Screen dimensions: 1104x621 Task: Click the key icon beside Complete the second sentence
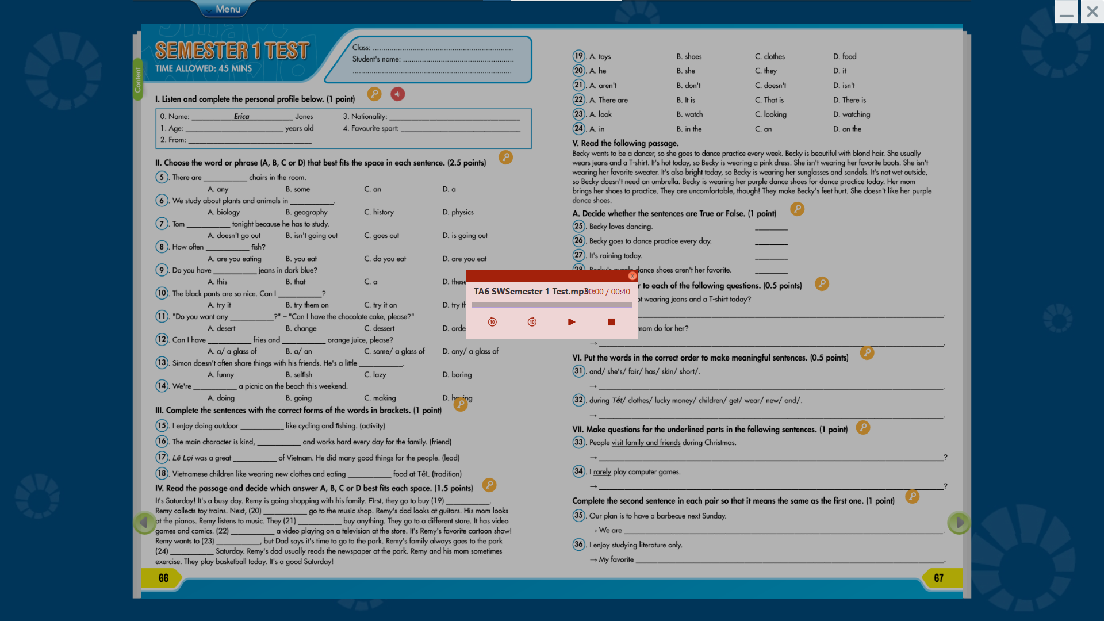913,496
